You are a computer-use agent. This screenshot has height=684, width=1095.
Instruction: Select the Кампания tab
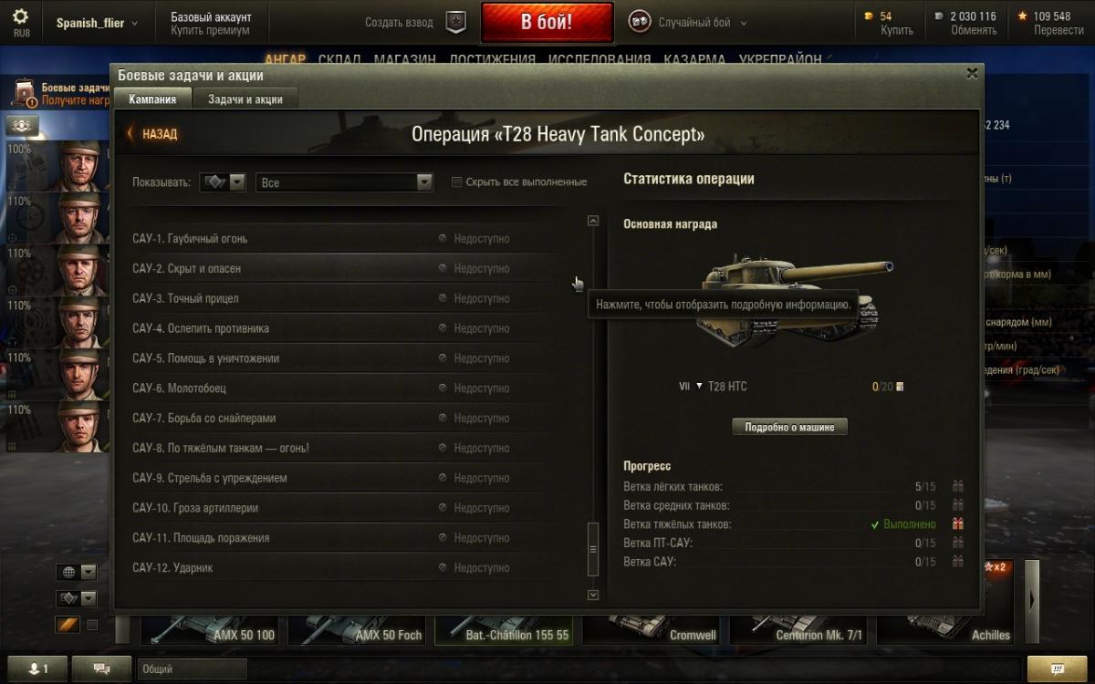click(x=152, y=99)
